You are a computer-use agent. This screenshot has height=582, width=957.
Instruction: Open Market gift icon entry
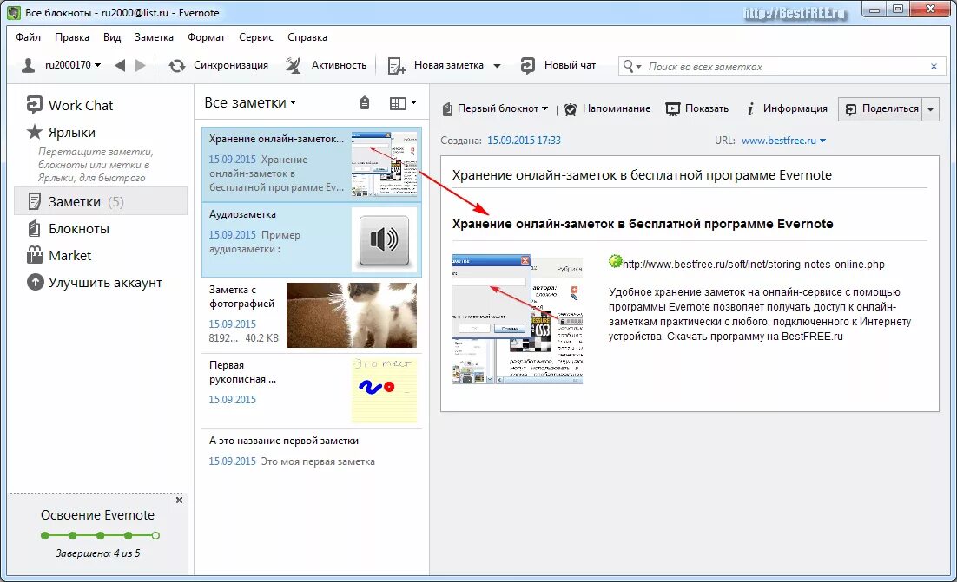point(35,255)
